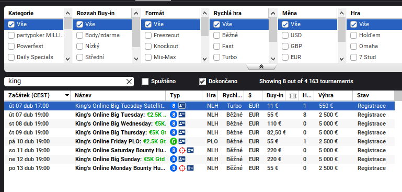402x192 pixels.
Task: Uncheck Vše in the Kategorie filter
Action: point(11,25)
